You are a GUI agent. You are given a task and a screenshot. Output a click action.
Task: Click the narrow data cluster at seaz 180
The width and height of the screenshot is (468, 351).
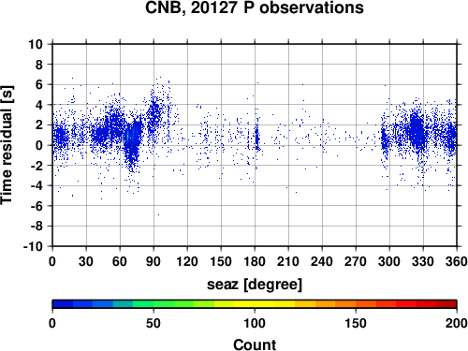(256, 138)
